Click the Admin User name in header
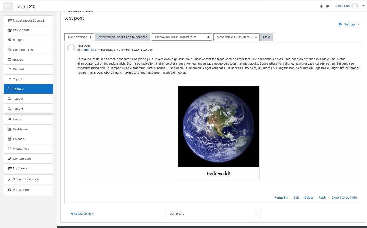Viewport: 367px width, 228px height. [342, 6]
